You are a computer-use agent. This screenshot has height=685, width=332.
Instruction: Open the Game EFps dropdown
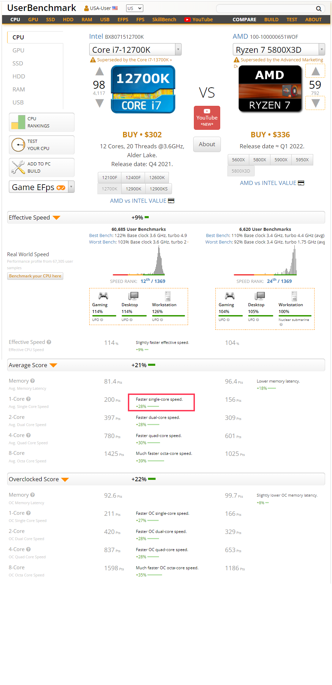[x=42, y=187]
